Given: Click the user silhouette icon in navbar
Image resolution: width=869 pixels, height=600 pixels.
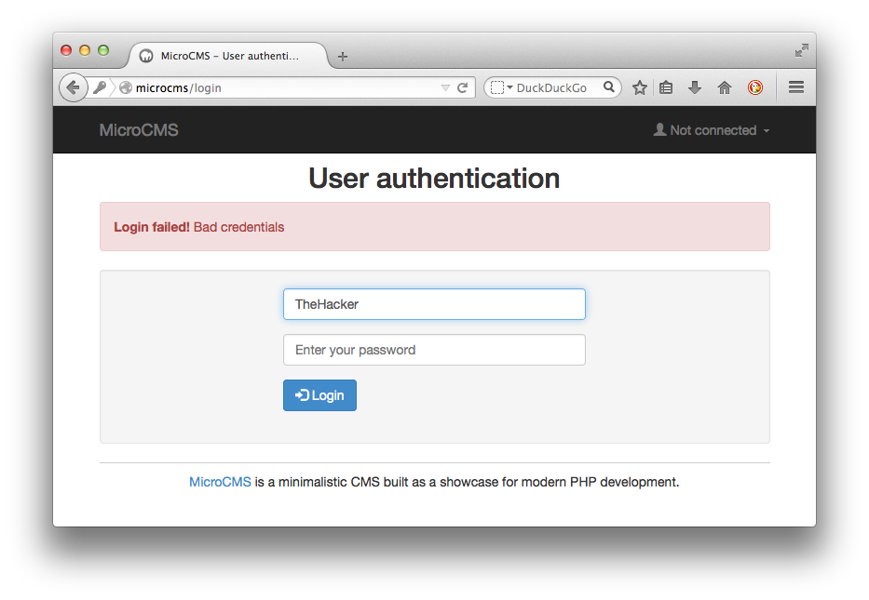Looking at the screenshot, I should coord(659,129).
